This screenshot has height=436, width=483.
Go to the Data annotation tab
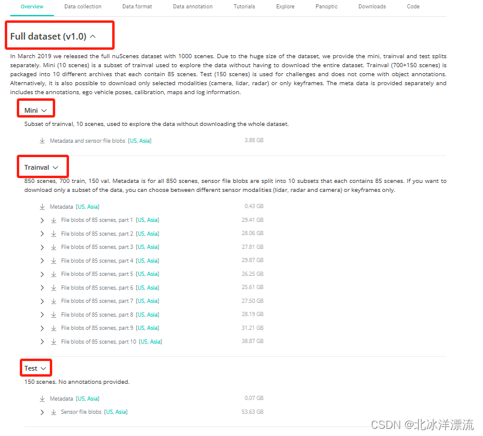click(x=193, y=7)
